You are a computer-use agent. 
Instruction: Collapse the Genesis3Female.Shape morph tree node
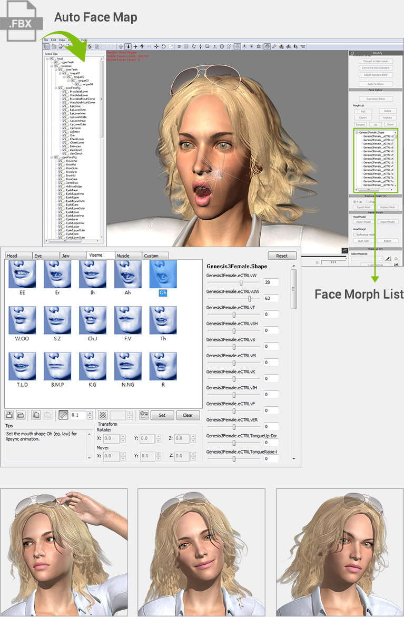(x=357, y=132)
